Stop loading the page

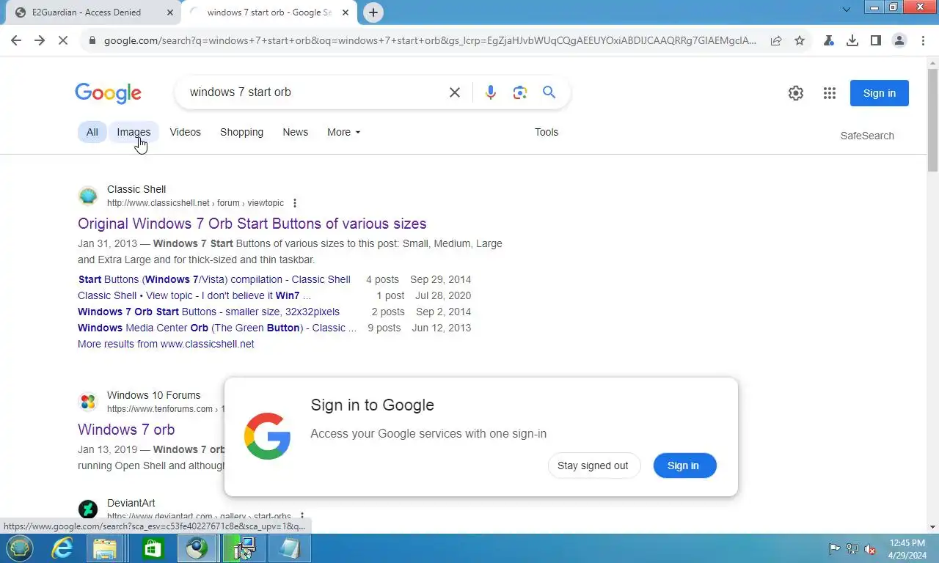63,41
